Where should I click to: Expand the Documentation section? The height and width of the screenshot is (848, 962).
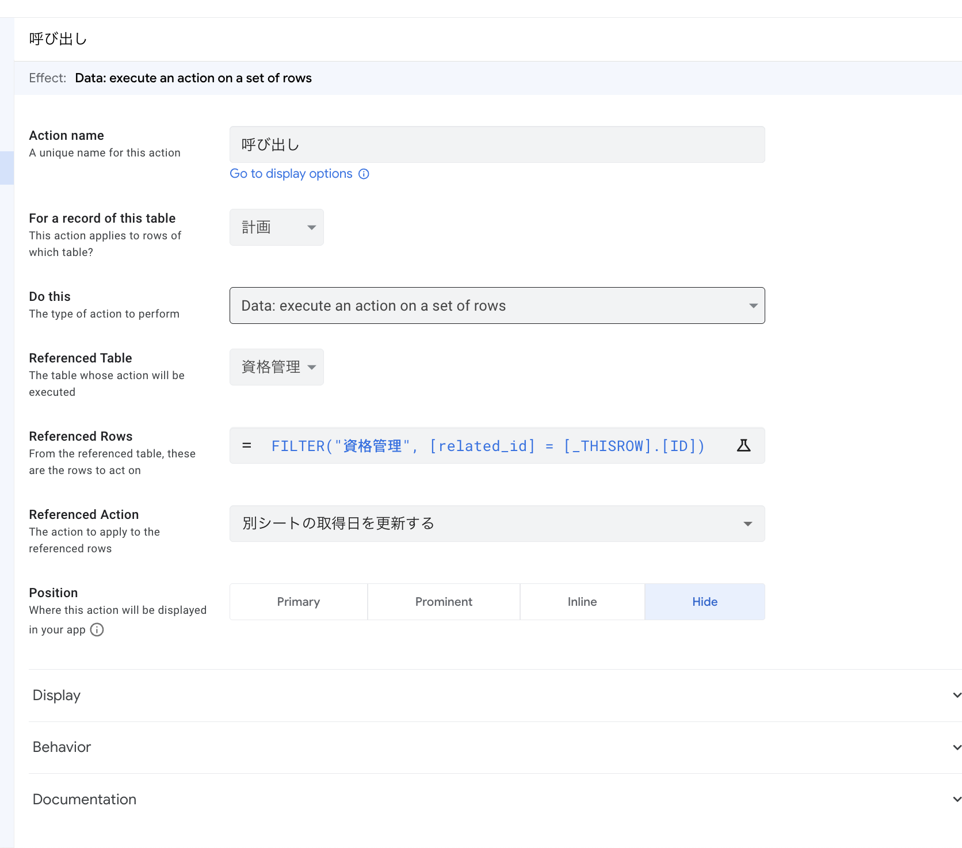495,799
